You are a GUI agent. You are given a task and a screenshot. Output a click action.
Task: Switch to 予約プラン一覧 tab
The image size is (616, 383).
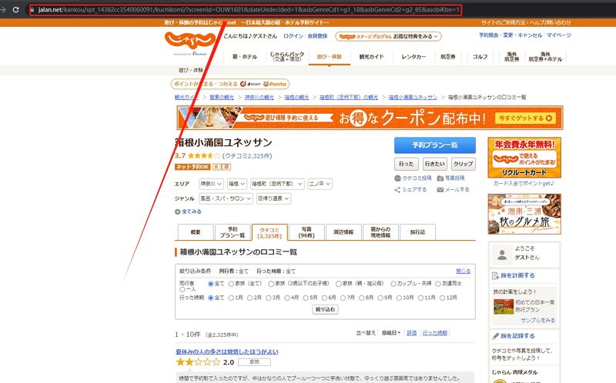click(233, 232)
